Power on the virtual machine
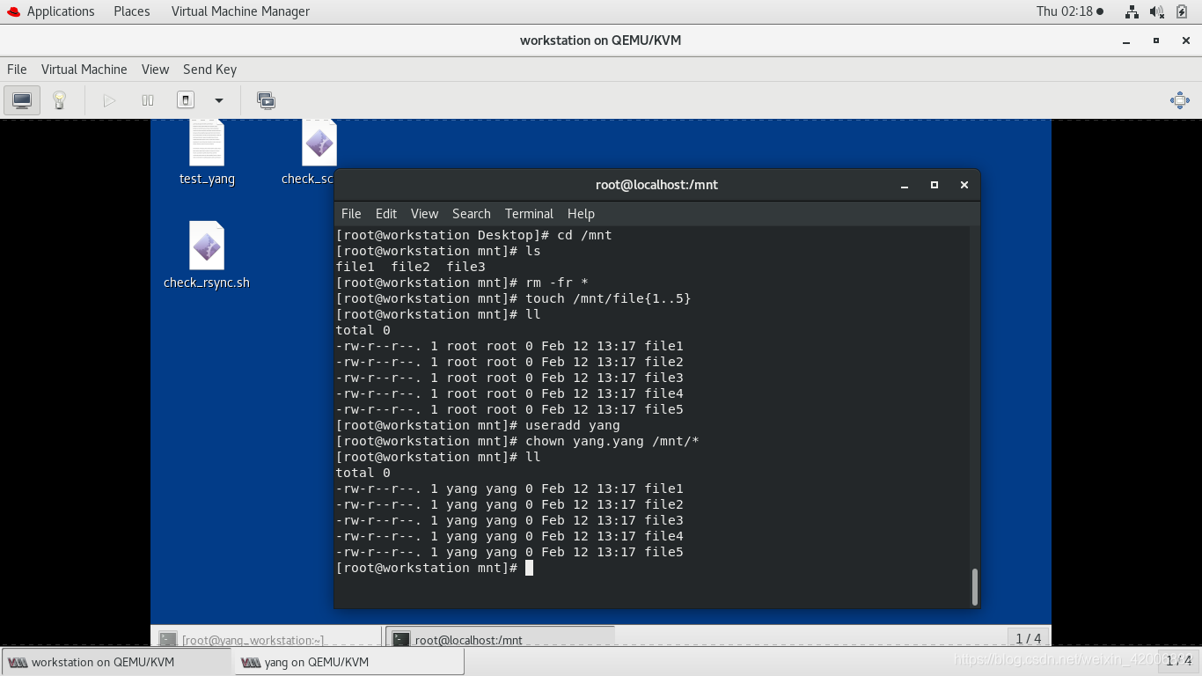The width and height of the screenshot is (1202, 676). tap(109, 100)
